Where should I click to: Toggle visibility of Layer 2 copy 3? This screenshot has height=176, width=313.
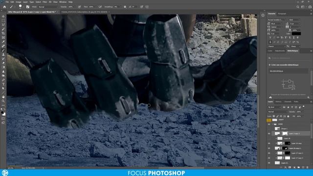click(x=269, y=133)
